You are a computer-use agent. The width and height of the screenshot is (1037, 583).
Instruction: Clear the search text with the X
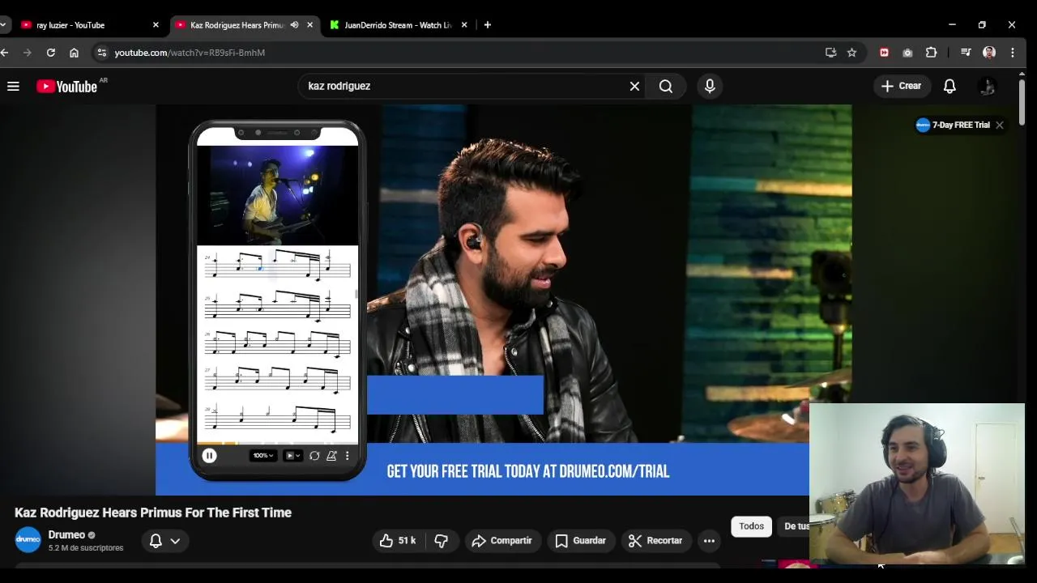point(634,86)
